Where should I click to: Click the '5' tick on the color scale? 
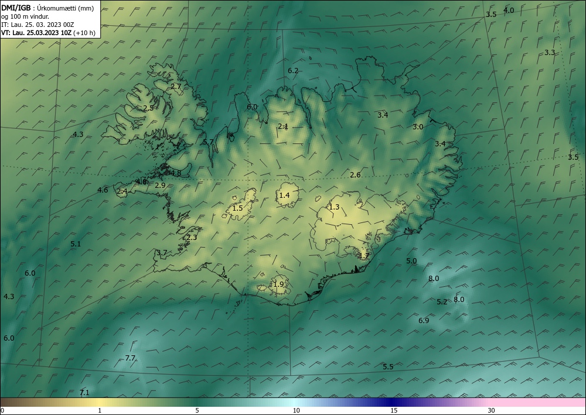point(197,411)
